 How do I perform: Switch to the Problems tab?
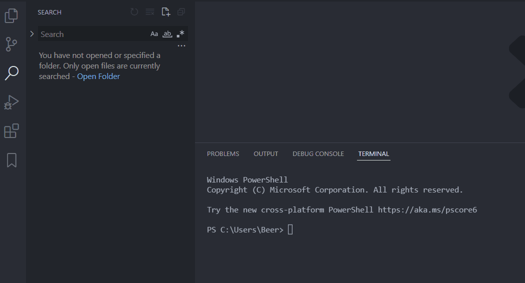(x=223, y=154)
